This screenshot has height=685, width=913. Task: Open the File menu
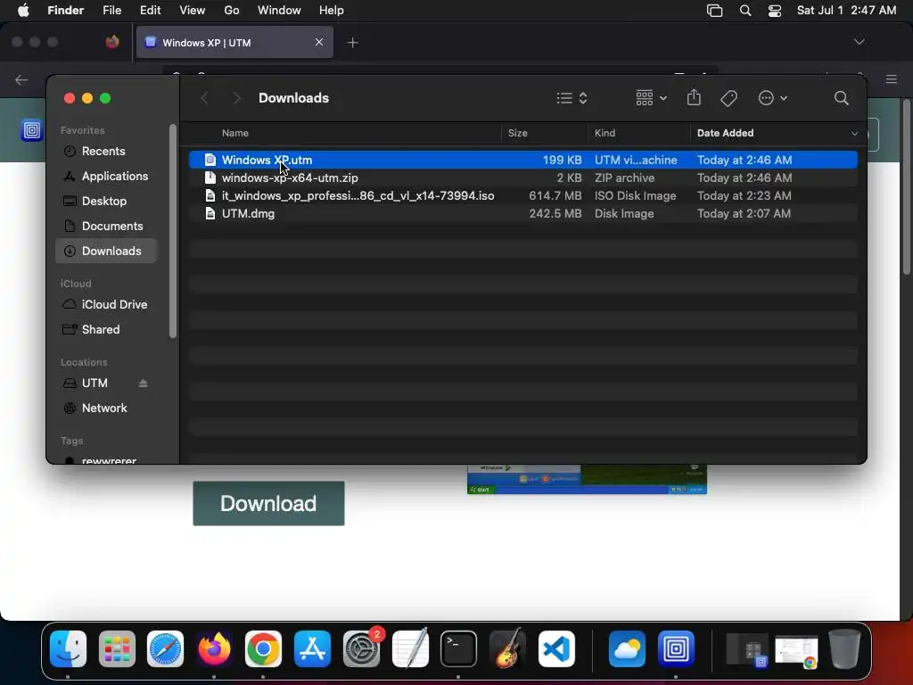point(111,11)
